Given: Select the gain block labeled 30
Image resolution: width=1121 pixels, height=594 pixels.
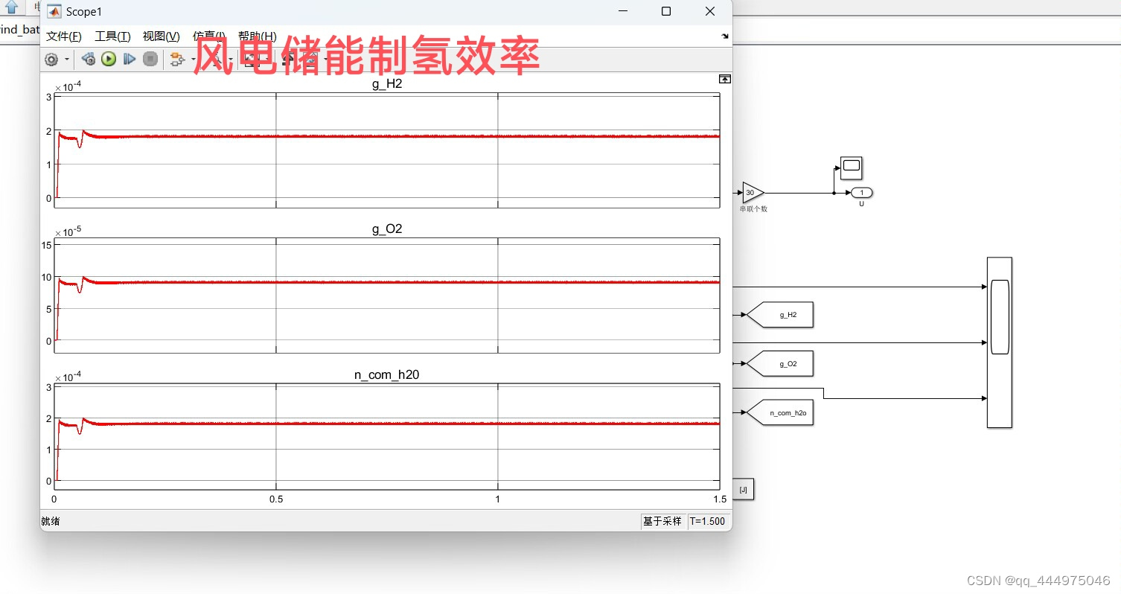Looking at the screenshot, I should [753, 192].
